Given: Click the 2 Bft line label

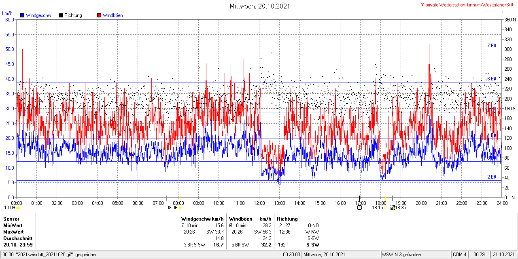Looking at the screenshot, I should tap(492, 177).
